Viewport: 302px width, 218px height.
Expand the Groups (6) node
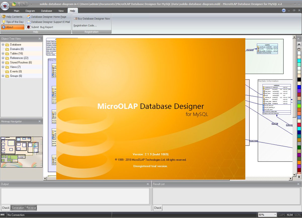tap(3, 76)
